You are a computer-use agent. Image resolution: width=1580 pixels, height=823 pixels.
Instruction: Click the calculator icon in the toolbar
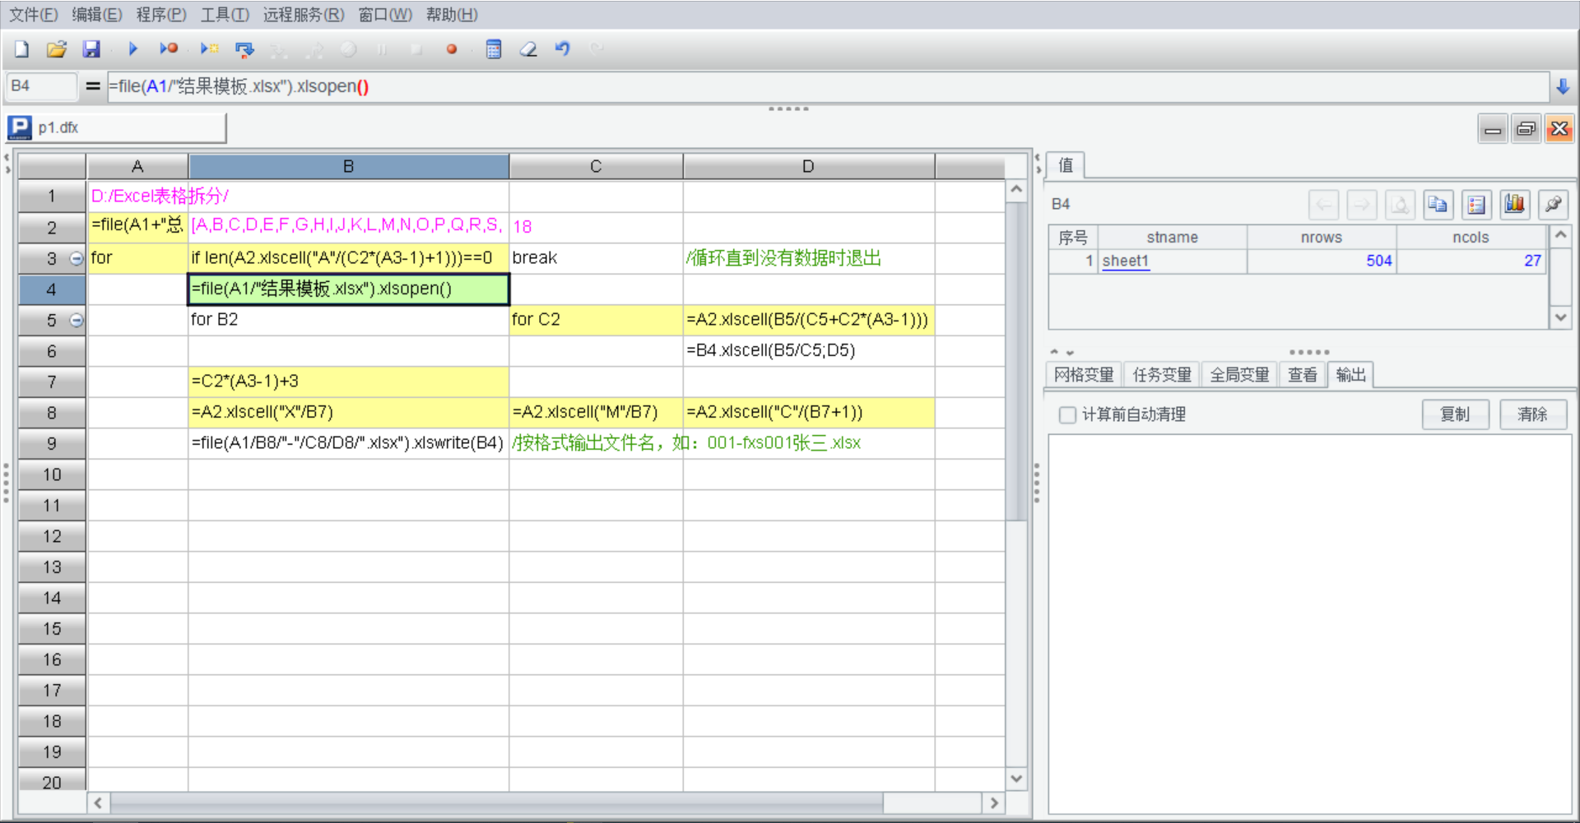[494, 49]
